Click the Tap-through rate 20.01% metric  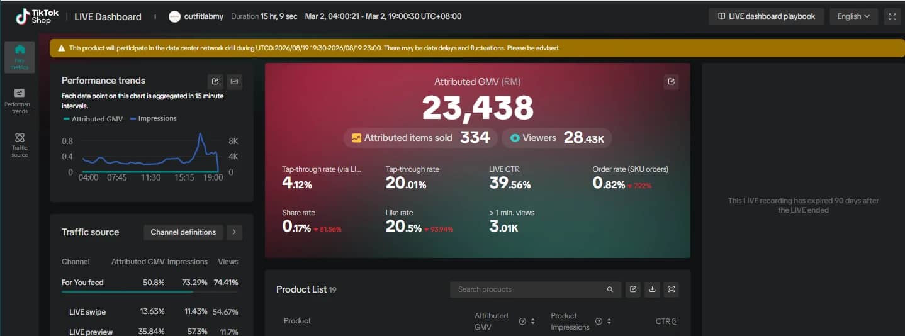coord(412,178)
